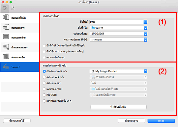Select the กำหนดสแกนเอง custom scan icon
Screen dimensions: 178x127
(x=6, y=47)
